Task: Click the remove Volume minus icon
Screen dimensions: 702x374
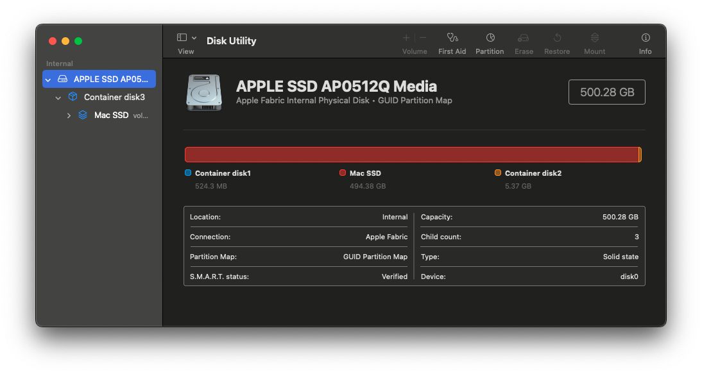Action: (423, 38)
